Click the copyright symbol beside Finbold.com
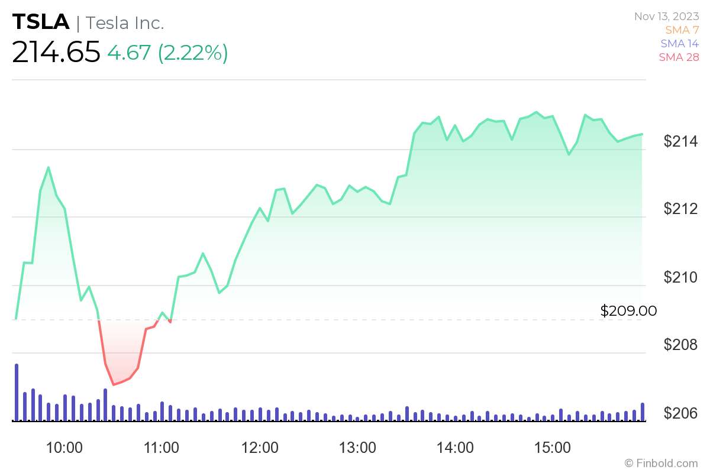The width and height of the screenshot is (710, 473). (x=629, y=463)
